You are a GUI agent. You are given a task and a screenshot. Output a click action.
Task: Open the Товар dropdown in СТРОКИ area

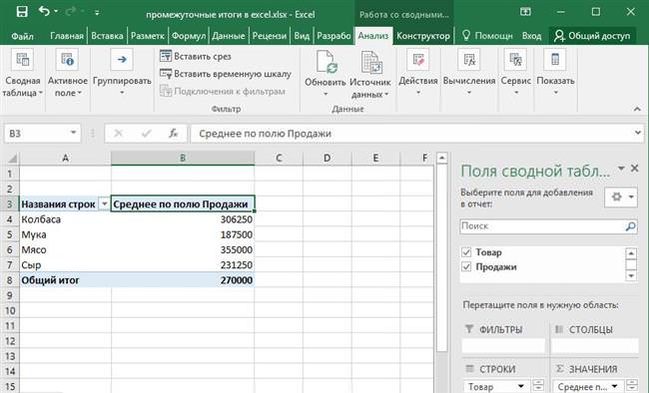tap(520, 386)
